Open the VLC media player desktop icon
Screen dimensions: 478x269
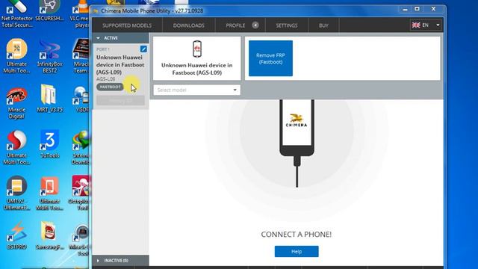[x=80, y=13]
